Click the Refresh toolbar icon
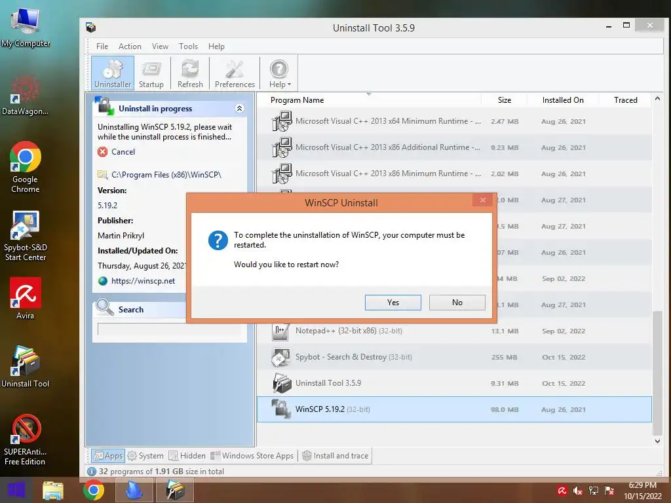This screenshot has height=503, width=671. [190, 73]
